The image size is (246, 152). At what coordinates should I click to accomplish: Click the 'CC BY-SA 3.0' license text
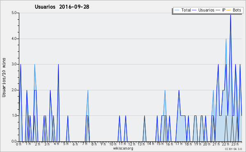[x=233, y=149]
